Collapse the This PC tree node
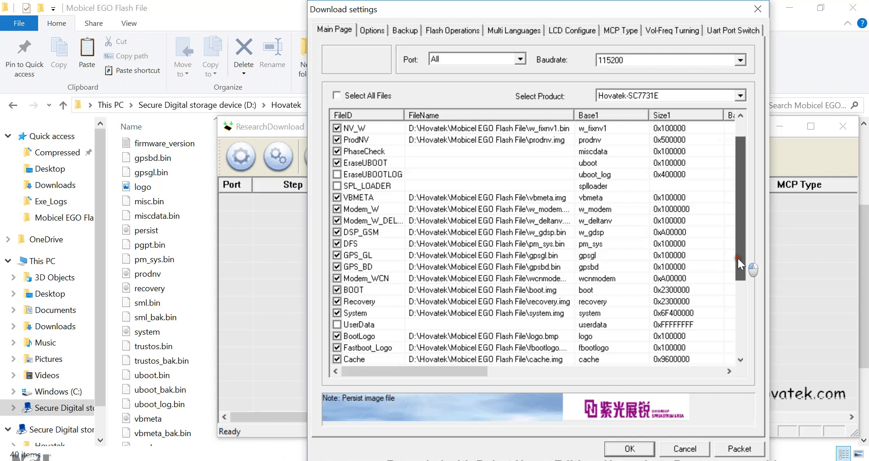The width and height of the screenshot is (869, 461). pyautogui.click(x=8, y=261)
